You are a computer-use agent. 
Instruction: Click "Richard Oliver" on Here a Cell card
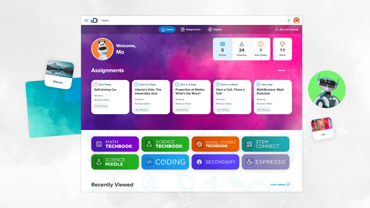coord(224,104)
